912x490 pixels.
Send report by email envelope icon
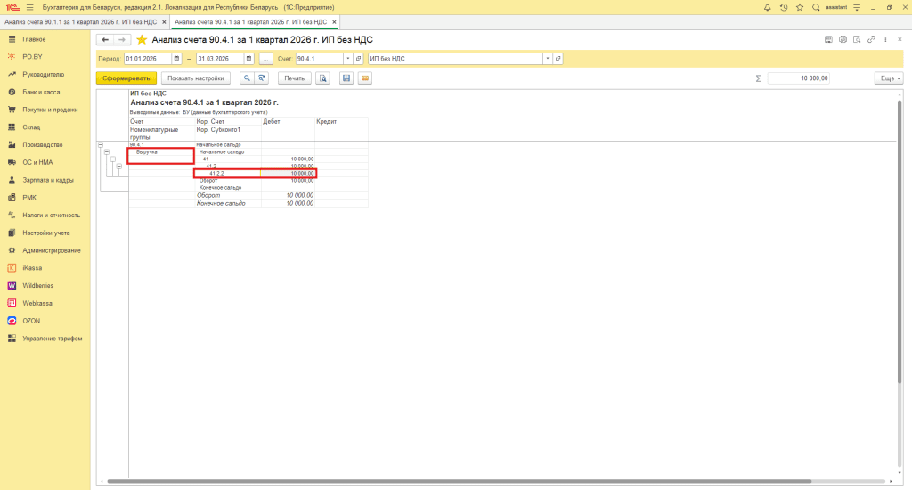[364, 78]
